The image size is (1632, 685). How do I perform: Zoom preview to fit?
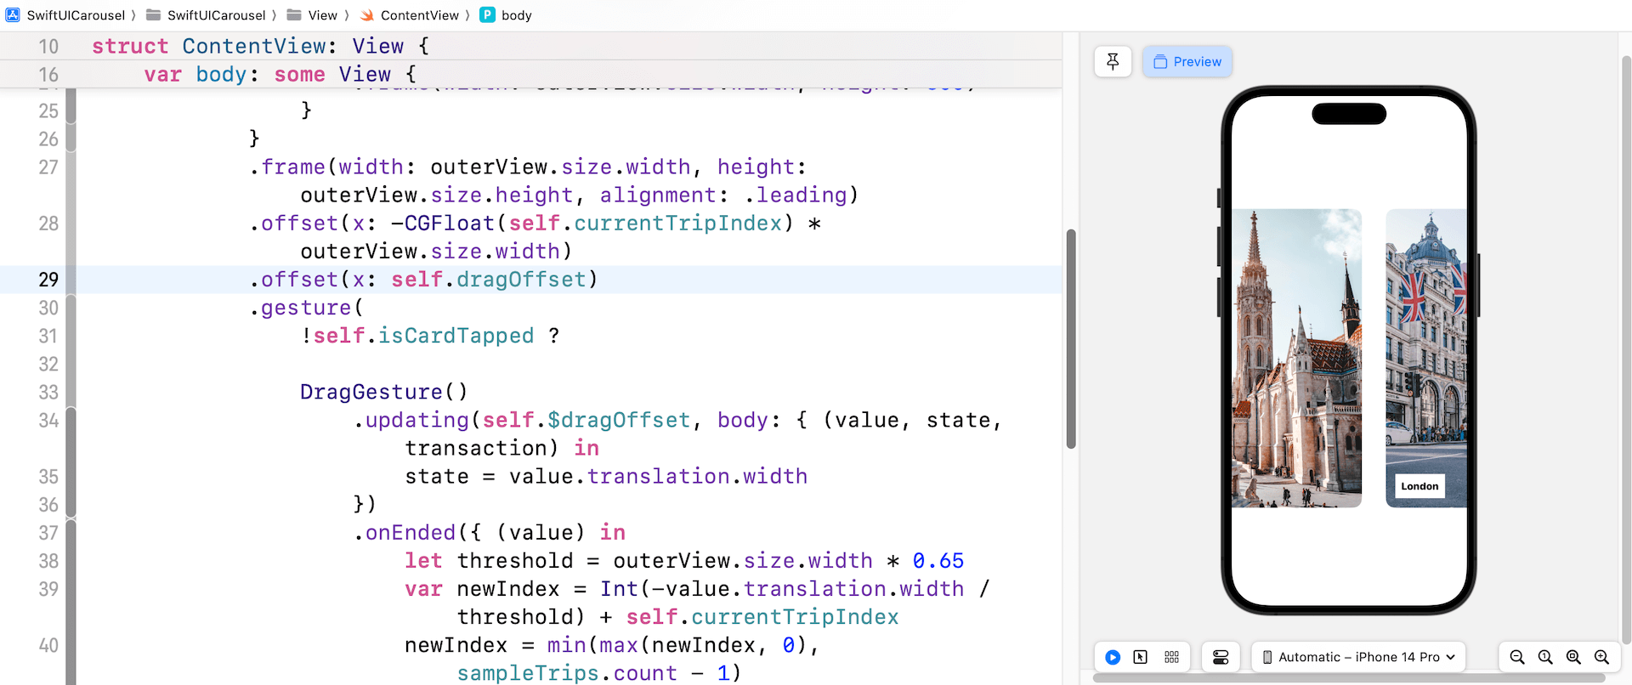[1573, 657]
